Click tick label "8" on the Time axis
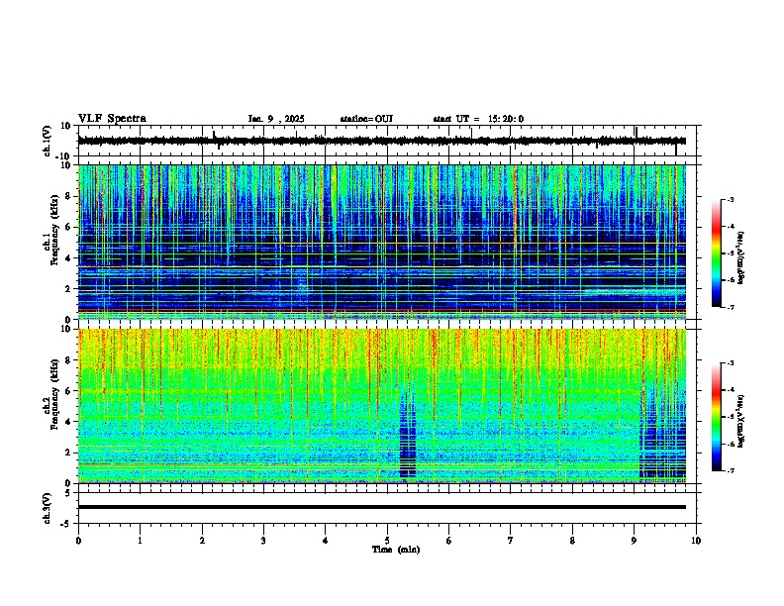This screenshot has height=606, width=784. (x=572, y=541)
